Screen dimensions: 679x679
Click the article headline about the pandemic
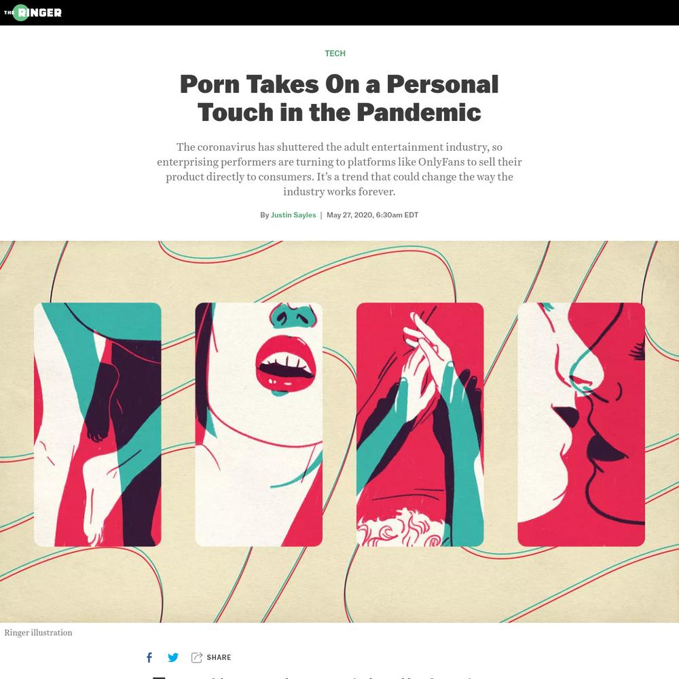click(x=339, y=98)
